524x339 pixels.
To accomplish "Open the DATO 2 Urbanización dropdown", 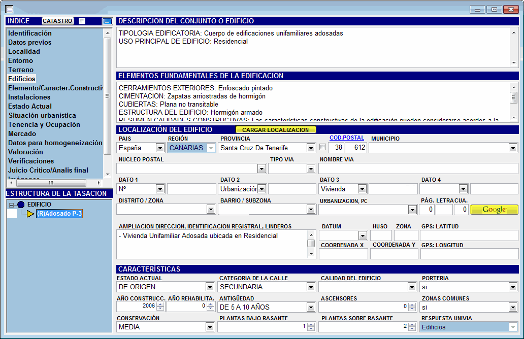I will 261,189.
